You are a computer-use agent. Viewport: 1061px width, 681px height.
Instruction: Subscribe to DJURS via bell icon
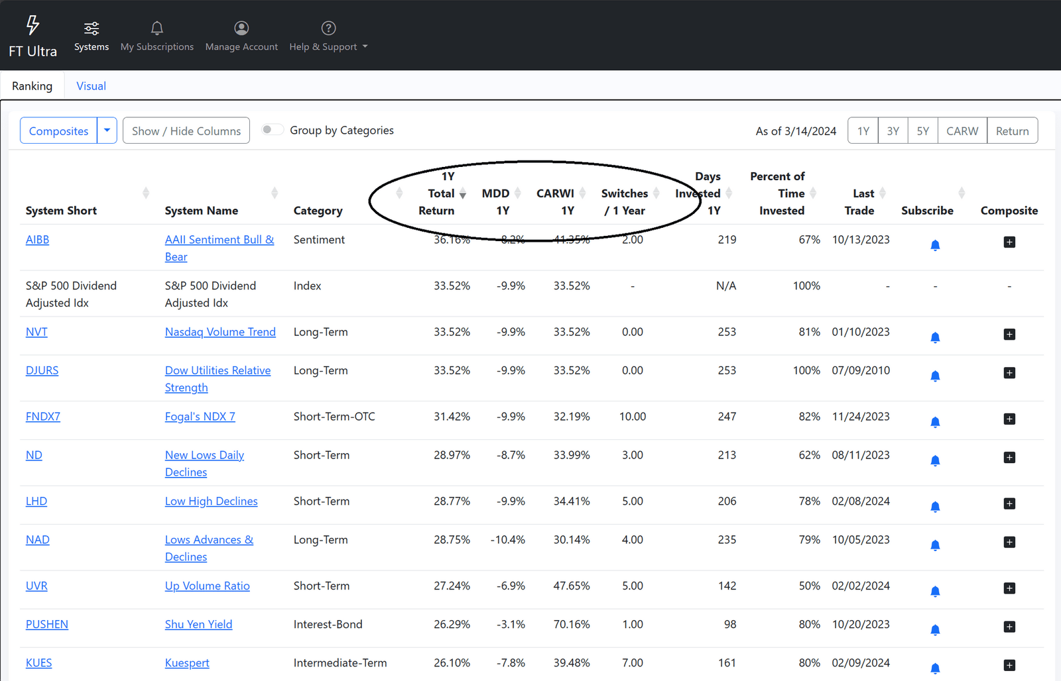935,376
